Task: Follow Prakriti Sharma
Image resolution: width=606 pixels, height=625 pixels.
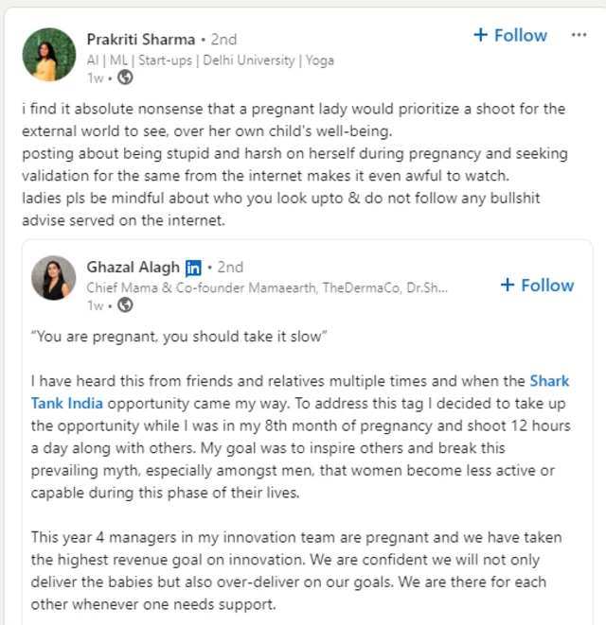Action: coord(510,35)
